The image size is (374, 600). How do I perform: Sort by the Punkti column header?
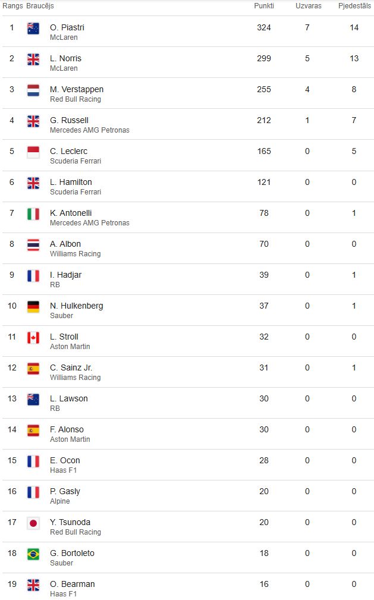pos(264,6)
